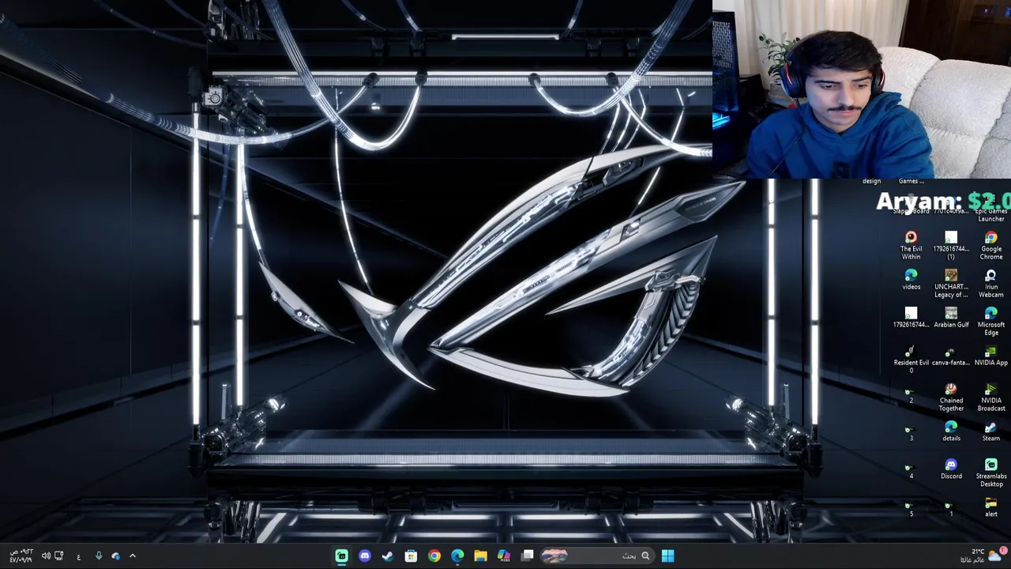Select desktop file named 2
Image resolution: width=1011 pixels, height=569 pixels.
(911, 395)
